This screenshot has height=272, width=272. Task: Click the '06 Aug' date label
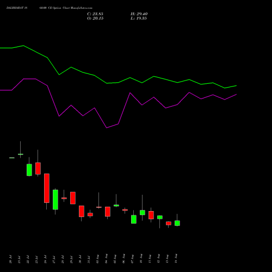(x=123, y=259)
